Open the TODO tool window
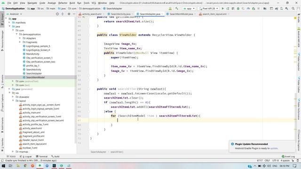The height and width of the screenshot is (169, 301). [x=11, y=156]
